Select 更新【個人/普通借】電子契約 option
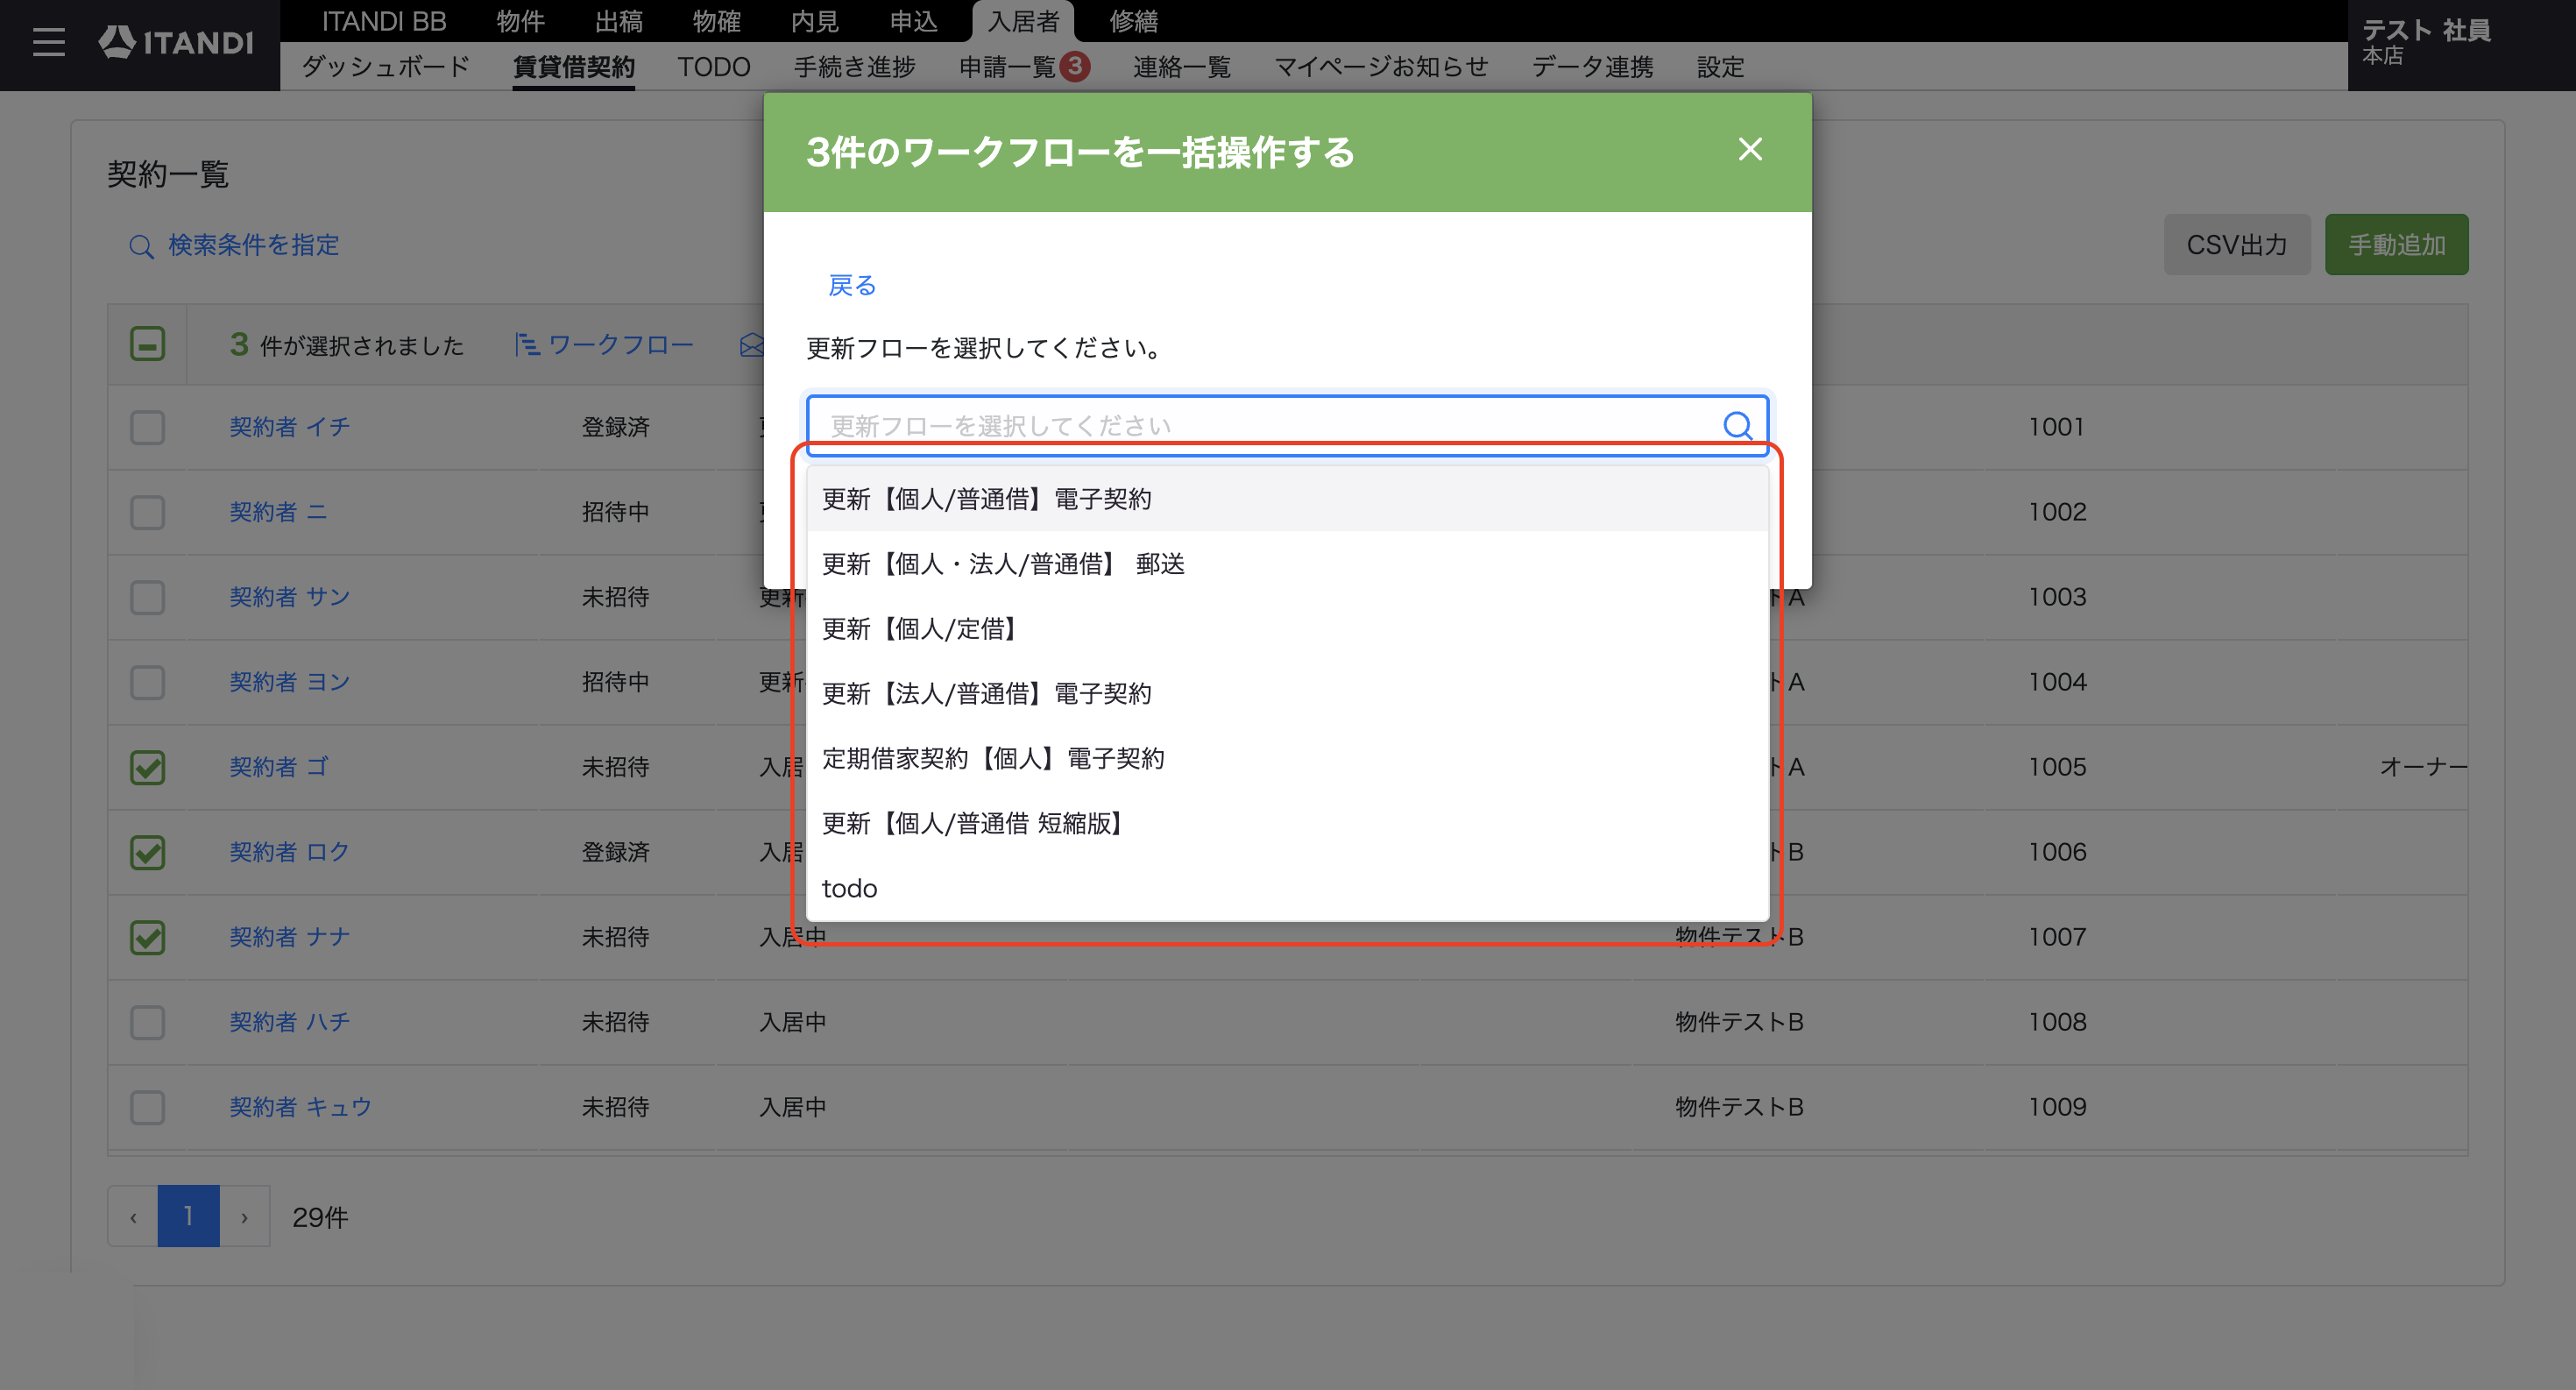Viewport: 2576px width, 1390px height. 1287,499
